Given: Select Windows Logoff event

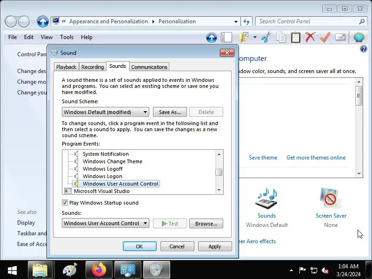Looking at the screenshot, I should click(103, 169).
